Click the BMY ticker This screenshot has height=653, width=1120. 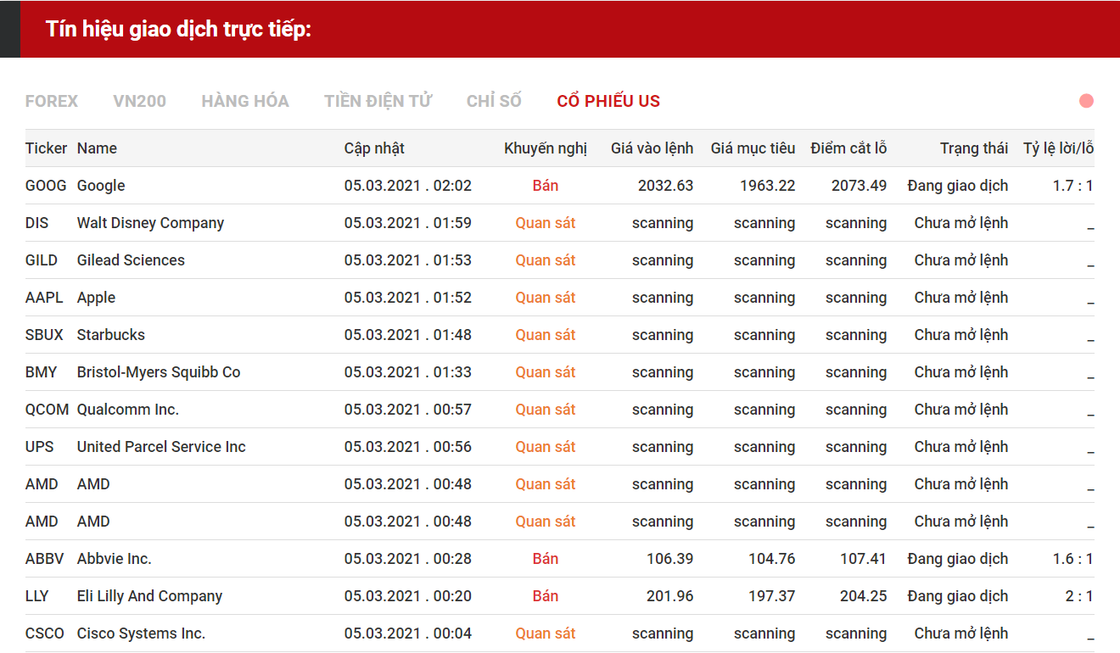(42, 372)
